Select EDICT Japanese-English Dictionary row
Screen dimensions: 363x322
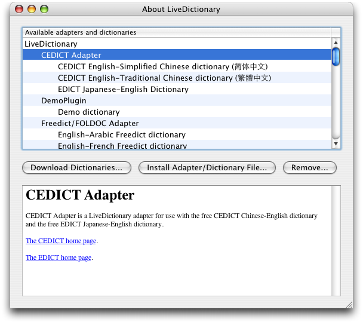click(x=177, y=89)
